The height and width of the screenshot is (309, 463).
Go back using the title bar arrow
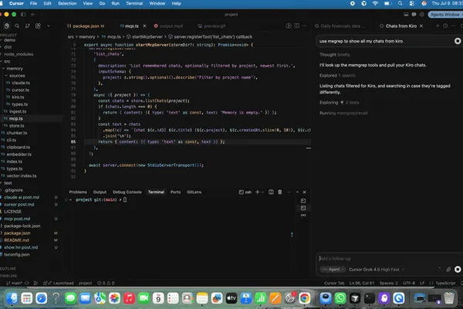pos(32,14)
